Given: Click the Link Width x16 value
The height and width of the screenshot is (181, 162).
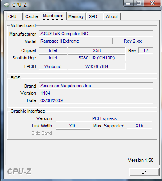Looking at the screenshot, I should coord(73,125).
